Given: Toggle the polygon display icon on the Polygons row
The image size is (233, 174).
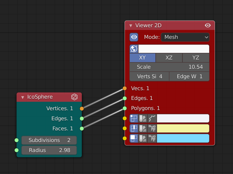Looking at the screenshot, I should [x=134, y=138].
